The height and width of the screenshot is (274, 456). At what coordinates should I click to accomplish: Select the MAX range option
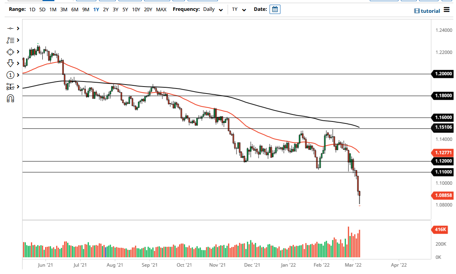coord(161,9)
